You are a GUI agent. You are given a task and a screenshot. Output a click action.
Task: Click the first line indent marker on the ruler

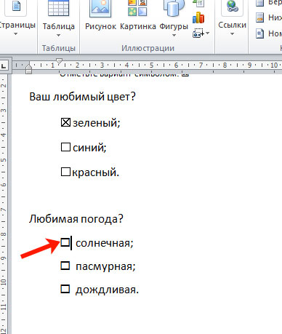(59, 61)
